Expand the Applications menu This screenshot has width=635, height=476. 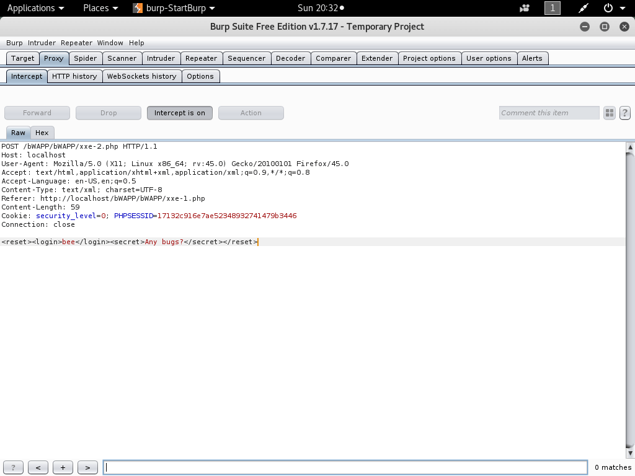click(x=35, y=8)
